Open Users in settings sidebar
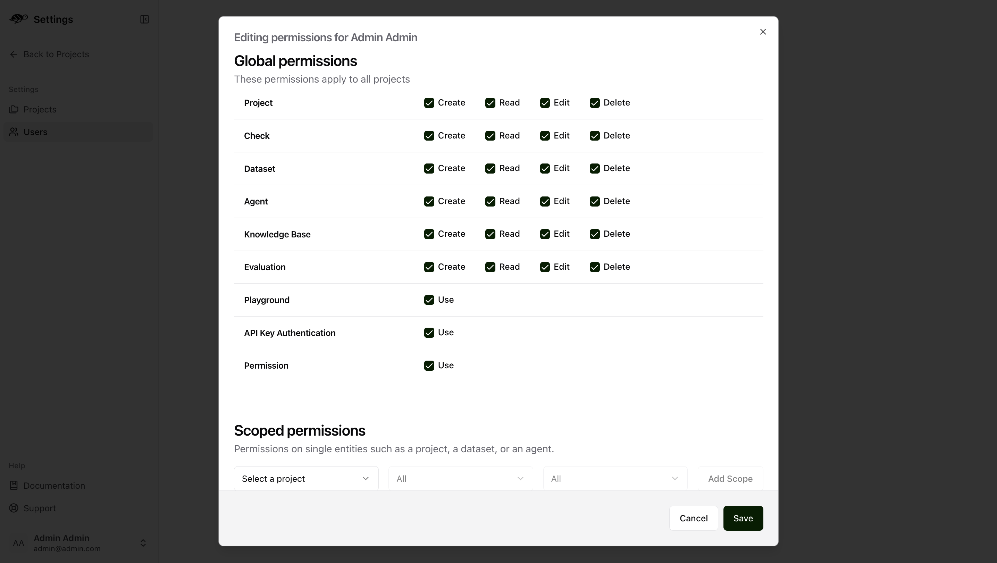The height and width of the screenshot is (563, 997). (x=78, y=132)
